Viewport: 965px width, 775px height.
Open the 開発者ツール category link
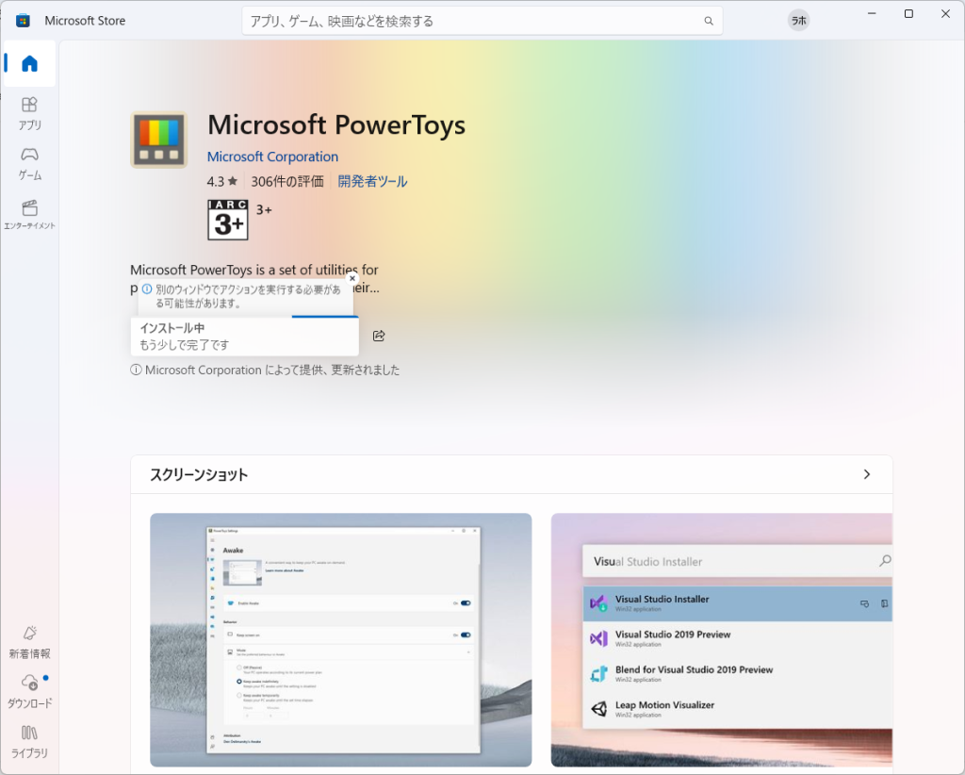click(x=372, y=181)
